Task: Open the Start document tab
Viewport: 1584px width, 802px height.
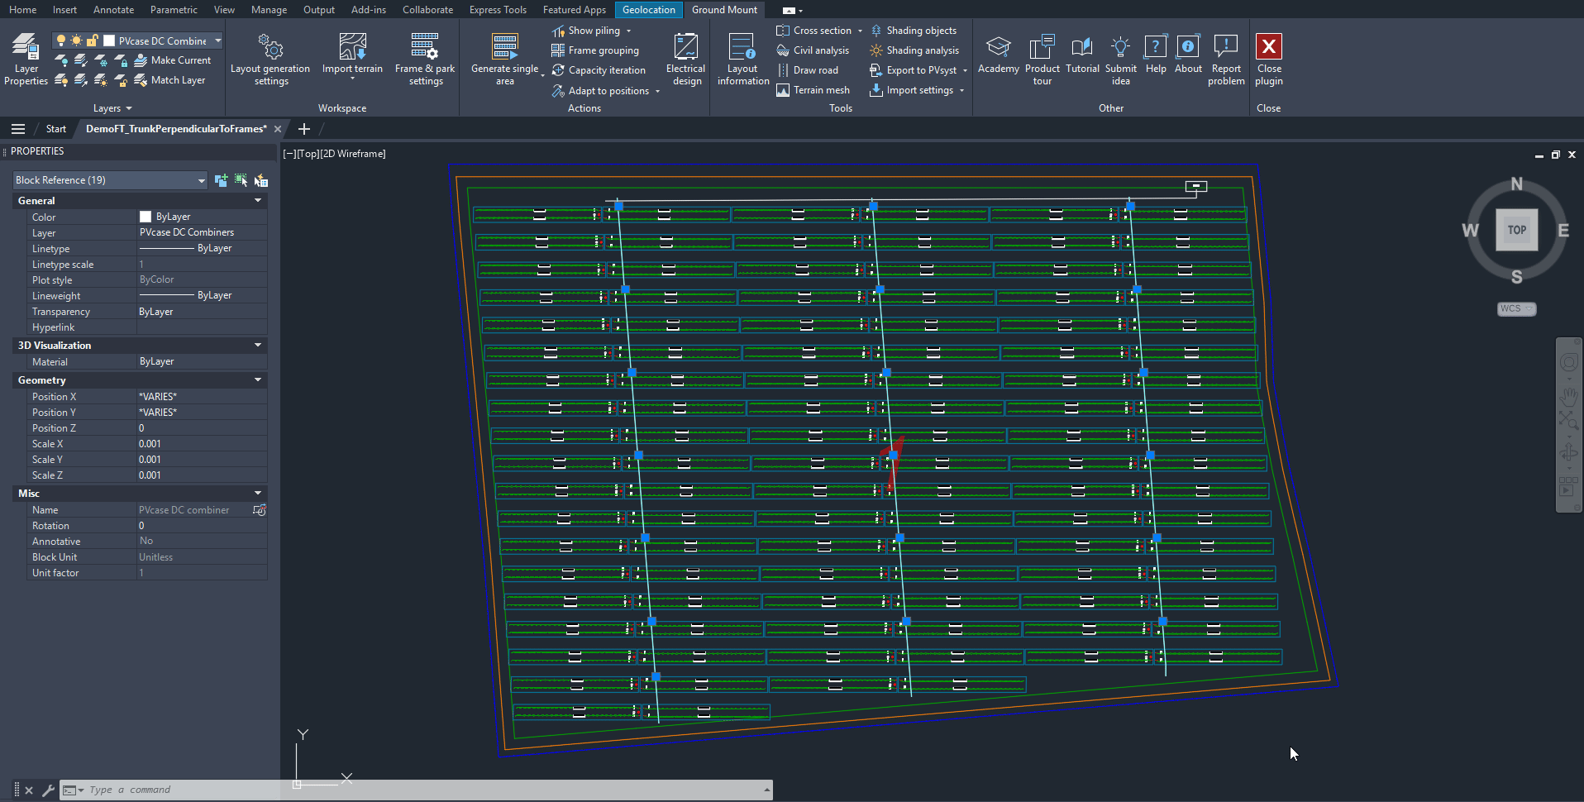Action: pyautogui.click(x=56, y=129)
